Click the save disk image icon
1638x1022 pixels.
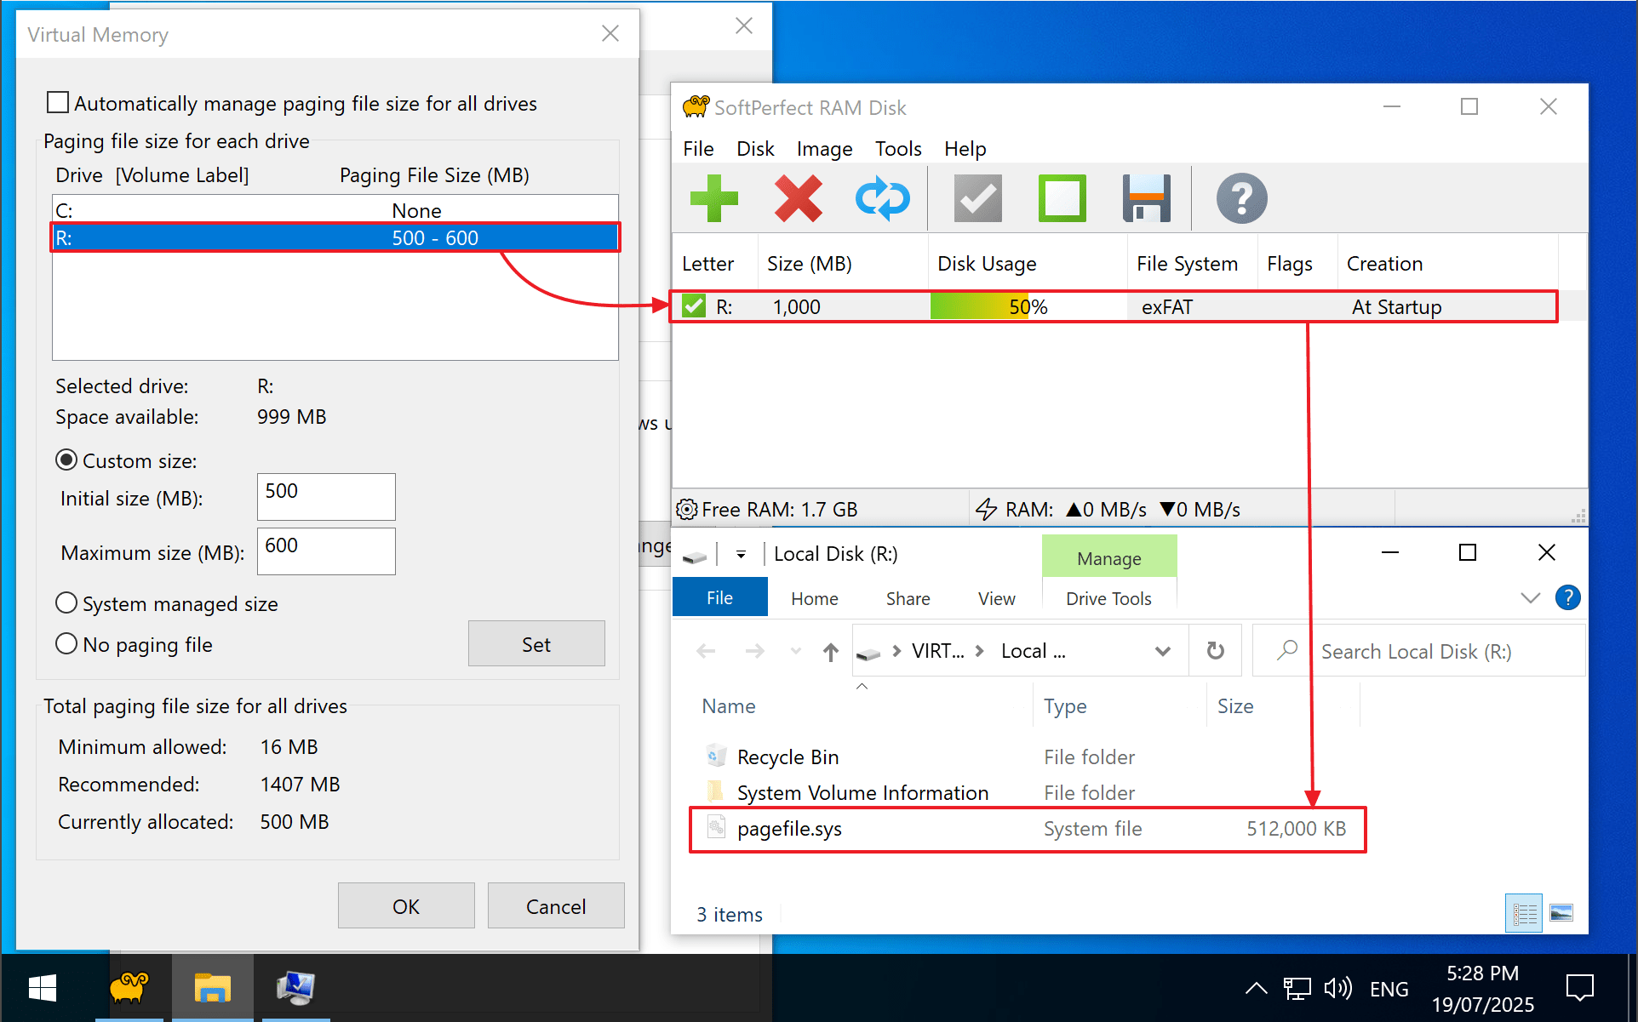1147,198
